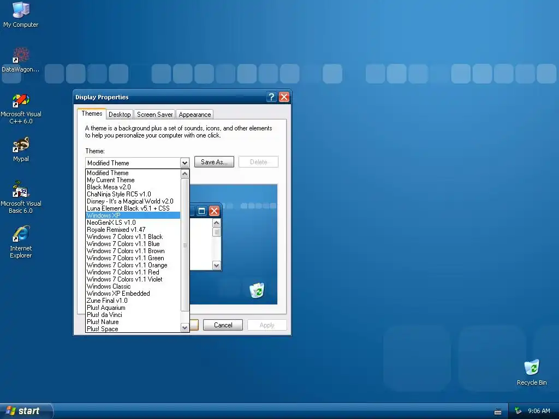The width and height of the screenshot is (559, 419).
Task: Choose the Plus! Aquarium theme
Action: point(133,308)
